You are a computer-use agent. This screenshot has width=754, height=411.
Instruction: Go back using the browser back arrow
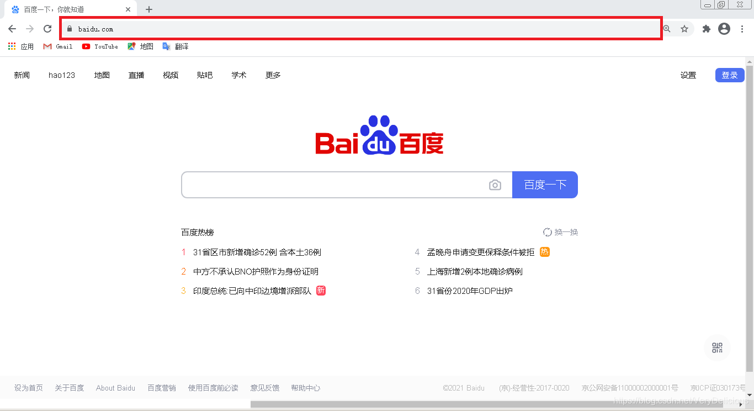[12, 29]
